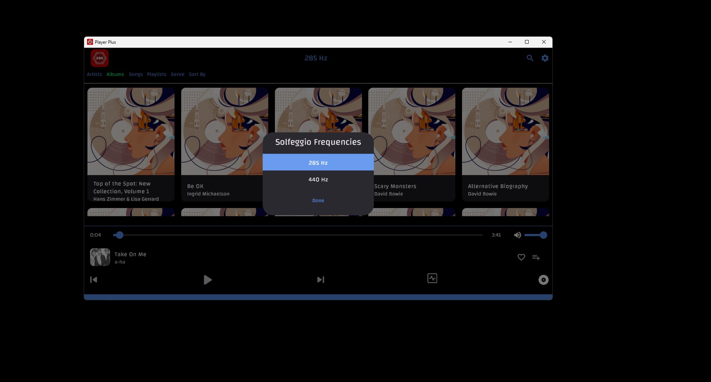Open the settings gear icon
This screenshot has width=711, height=382.
point(545,58)
